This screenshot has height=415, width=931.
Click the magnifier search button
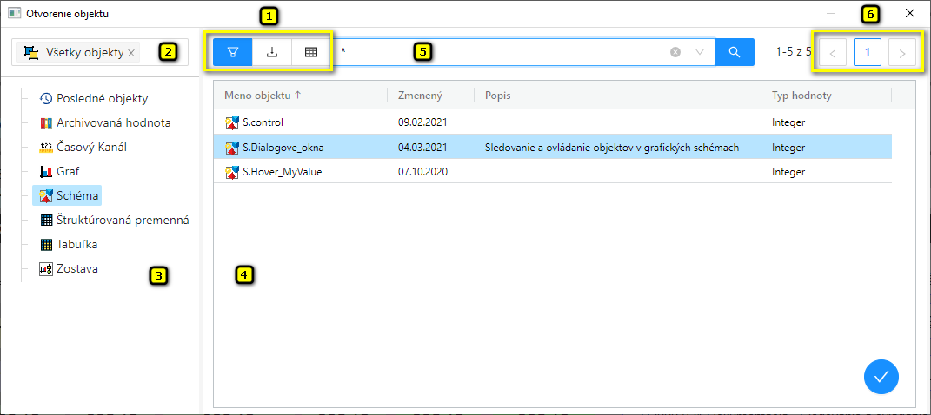pyautogui.click(x=735, y=52)
